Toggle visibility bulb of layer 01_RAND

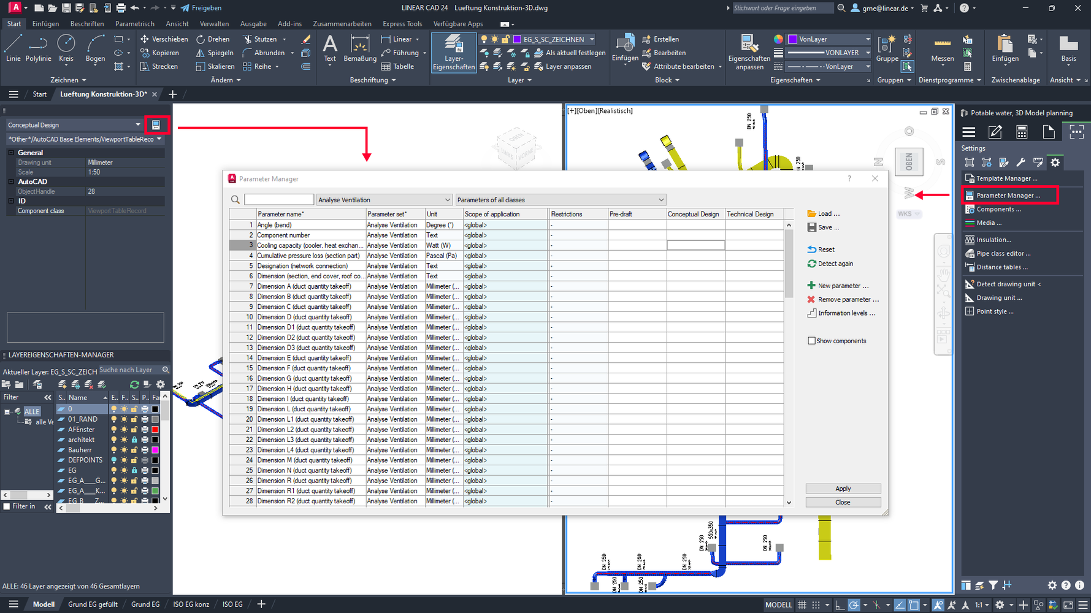click(x=113, y=419)
